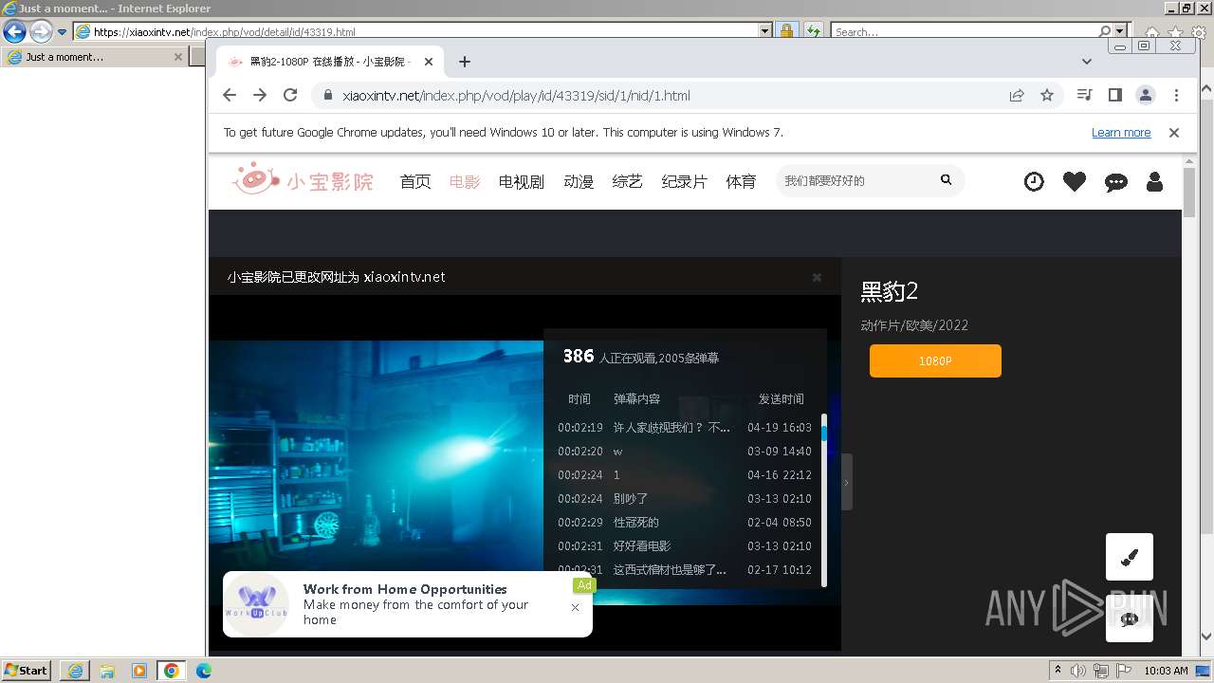This screenshot has height=683, width=1214.
Task: Open Internet Explorer's recent pages dropdown
Action: (x=63, y=31)
